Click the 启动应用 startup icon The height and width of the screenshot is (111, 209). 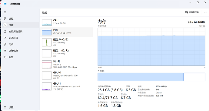coord(5,38)
